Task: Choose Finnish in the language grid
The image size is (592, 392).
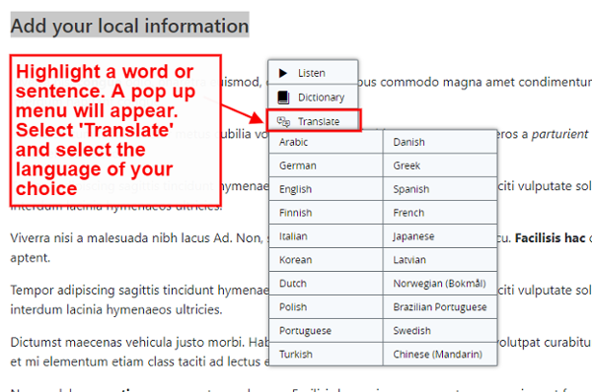Action: 326,213
